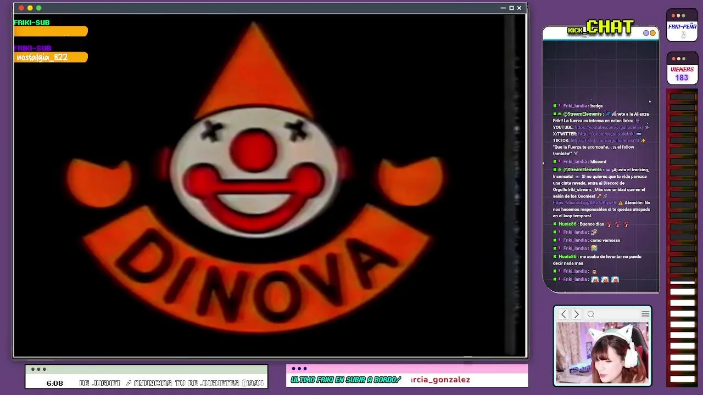Click the magnifier search icon above webcam
703x395 pixels.
click(x=591, y=314)
